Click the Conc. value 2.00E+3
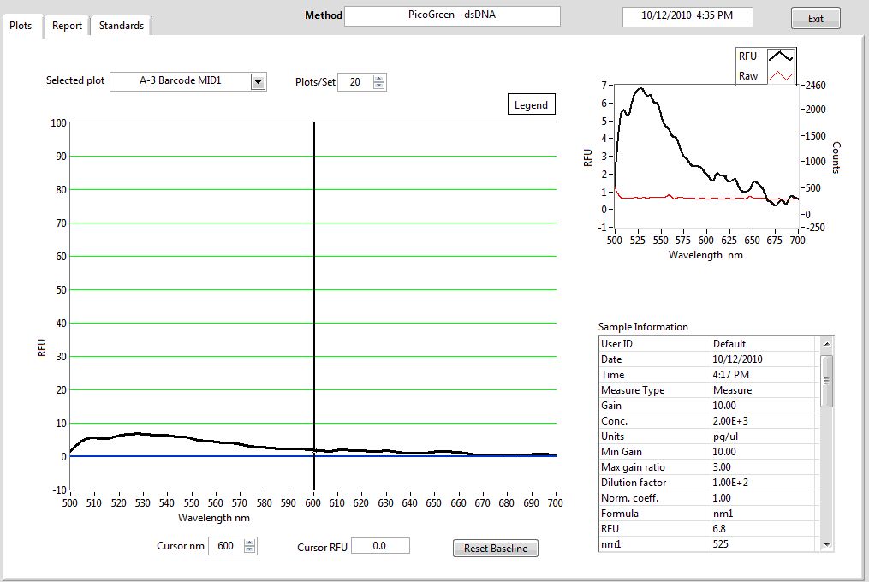This screenshot has width=869, height=582. pos(730,421)
